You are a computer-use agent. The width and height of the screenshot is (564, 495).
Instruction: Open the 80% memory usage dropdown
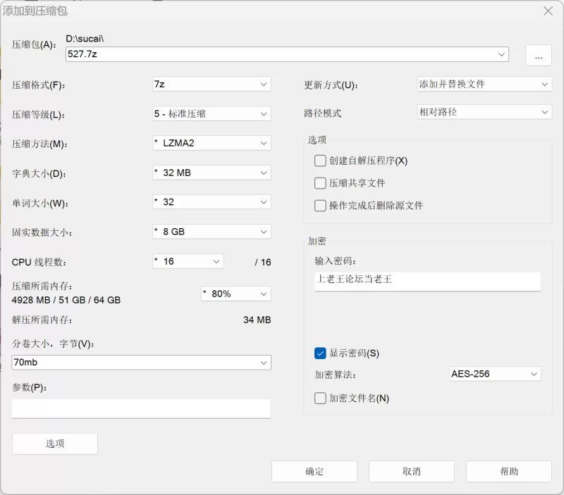[235, 294]
